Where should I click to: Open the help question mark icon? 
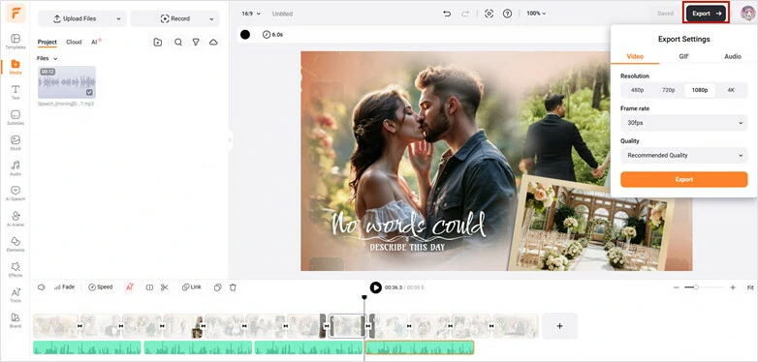[507, 14]
